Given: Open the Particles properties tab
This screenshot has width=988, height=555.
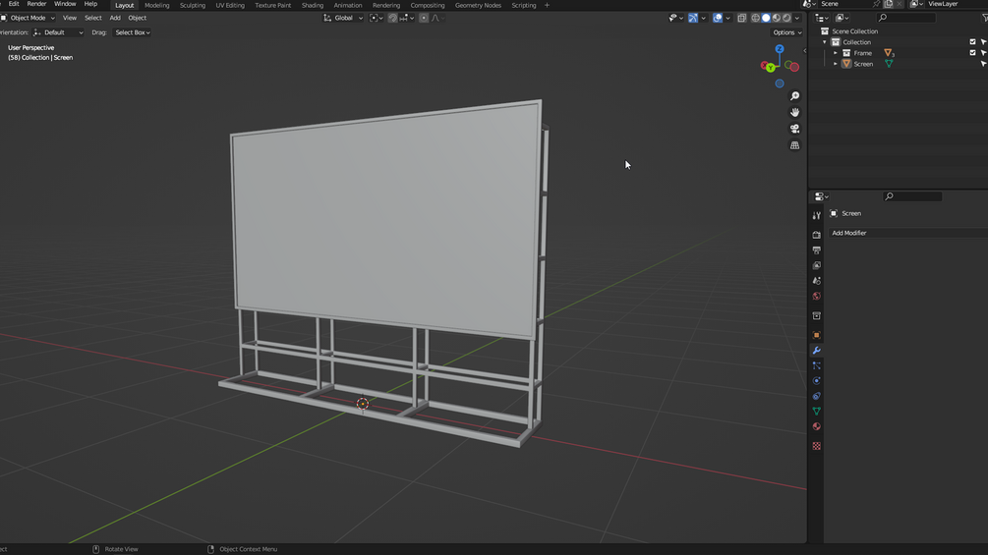Looking at the screenshot, I should 817,365.
